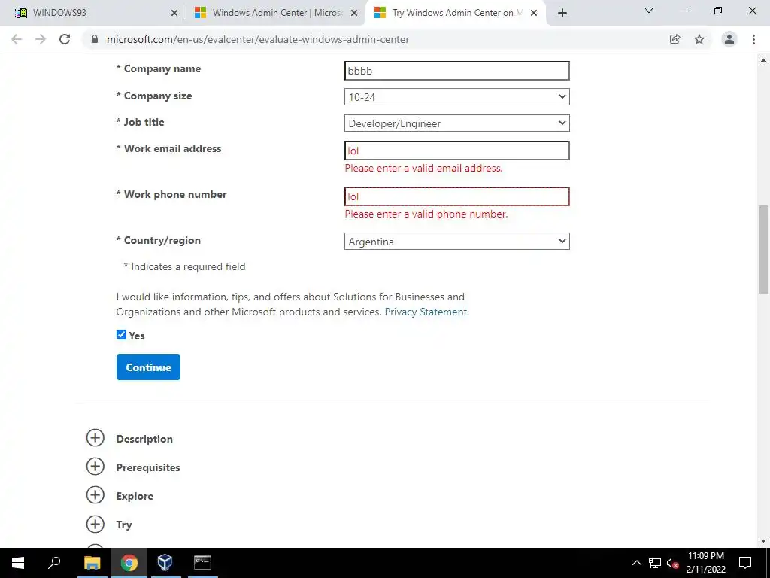The width and height of the screenshot is (770, 578).
Task: Click the Try section heading
Action: 124,525
